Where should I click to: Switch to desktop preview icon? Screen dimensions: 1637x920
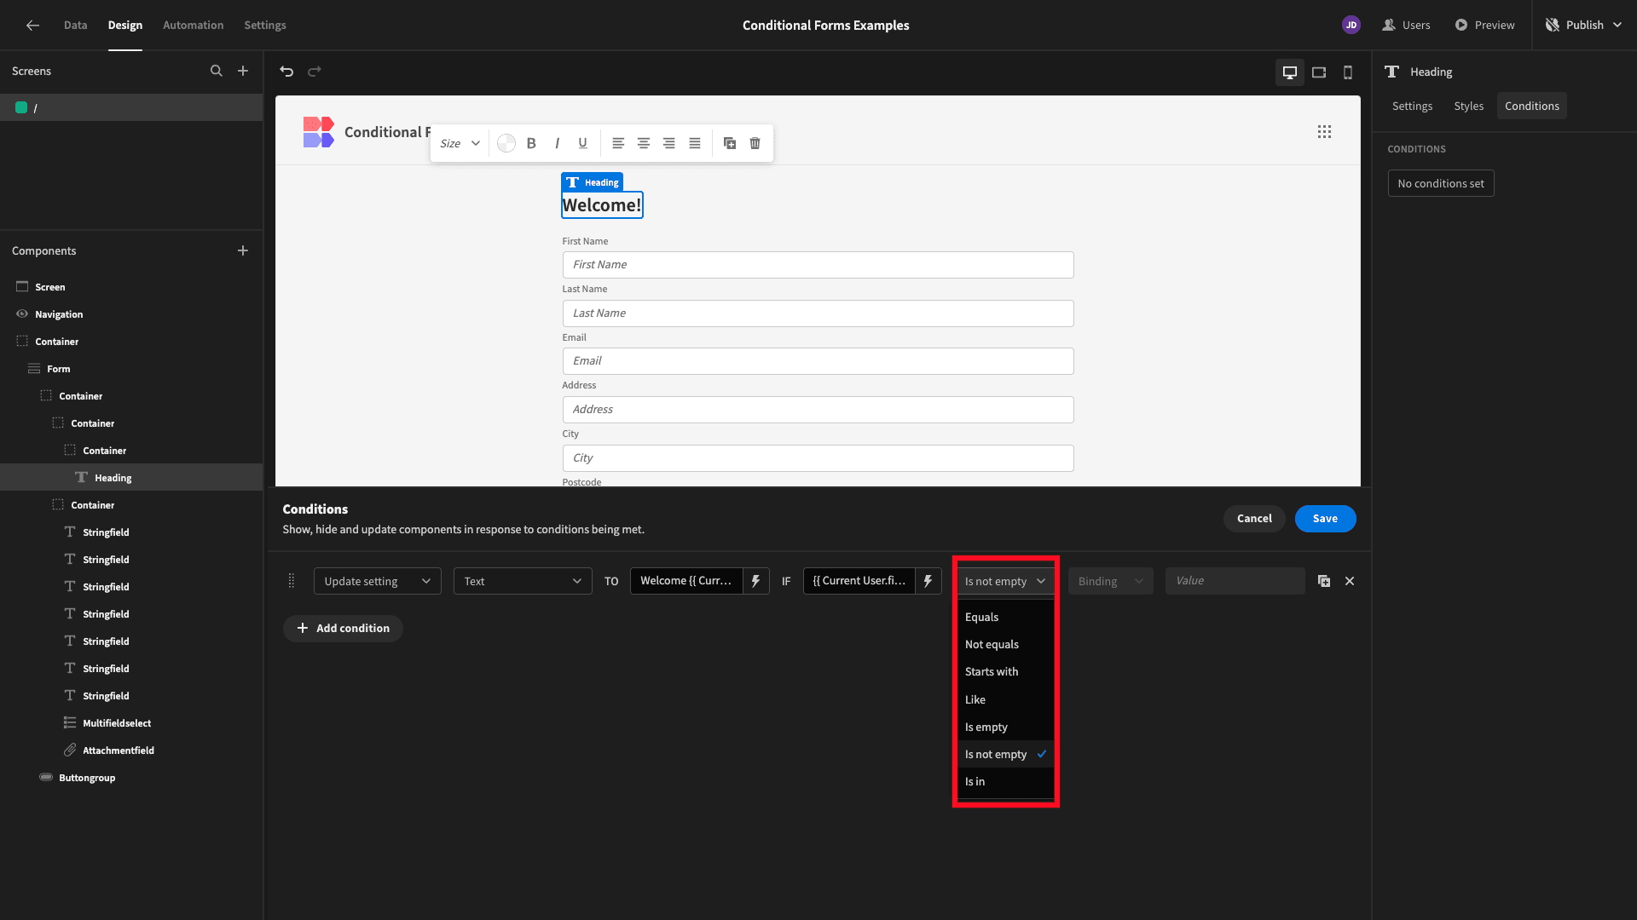(x=1290, y=72)
